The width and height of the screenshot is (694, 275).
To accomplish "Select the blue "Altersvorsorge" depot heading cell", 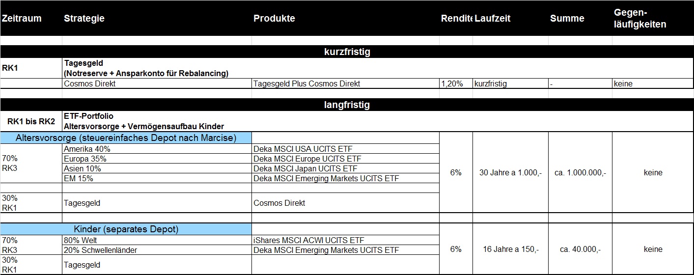I will 126,137.
